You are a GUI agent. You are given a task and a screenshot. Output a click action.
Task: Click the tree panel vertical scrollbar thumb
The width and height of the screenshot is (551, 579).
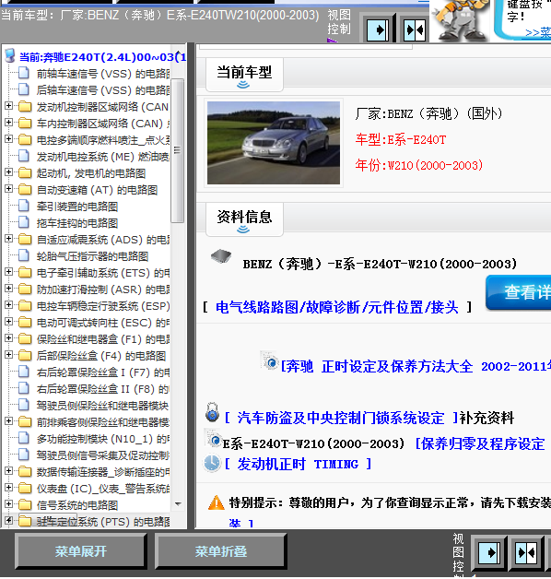coord(178,150)
